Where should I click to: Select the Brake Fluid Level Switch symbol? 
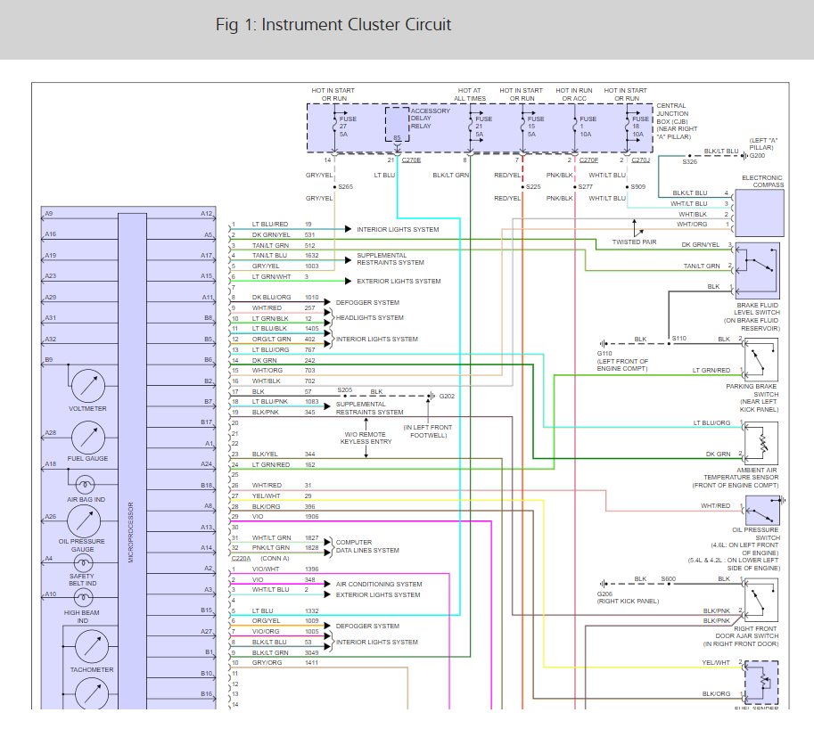755,270
